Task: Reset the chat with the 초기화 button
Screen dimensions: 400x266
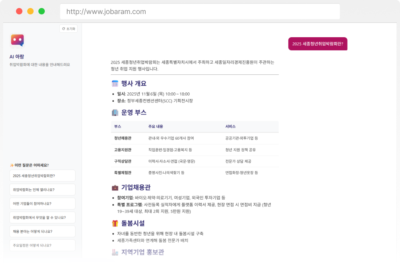Action: point(68,29)
